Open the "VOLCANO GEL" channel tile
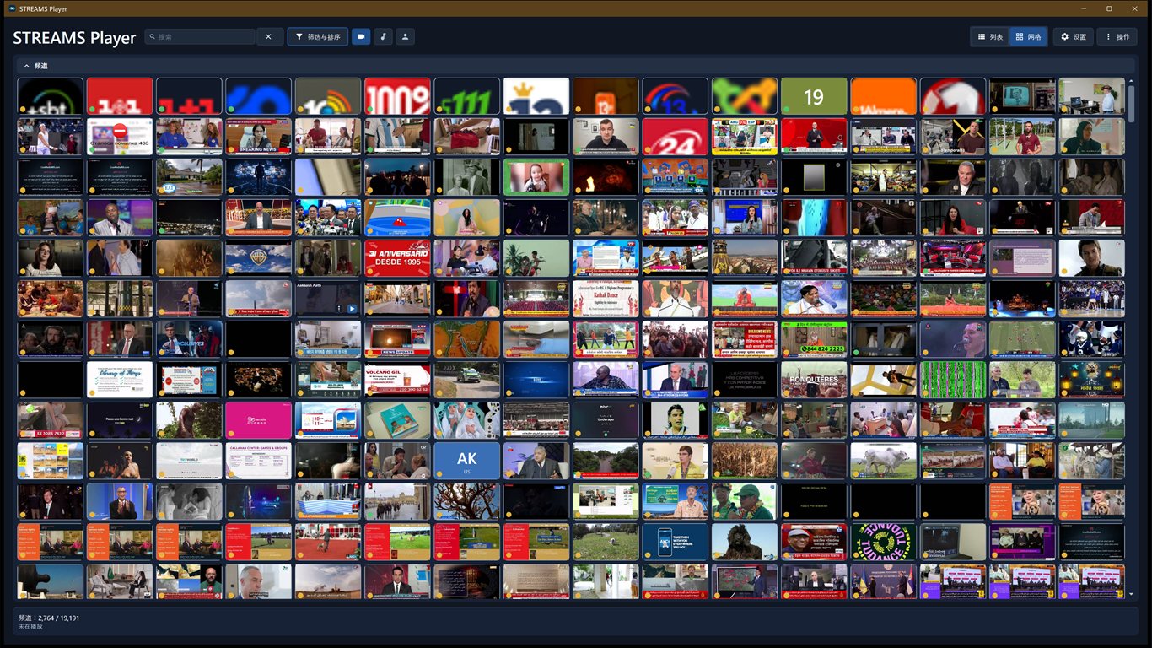1152x648 pixels. coord(397,380)
